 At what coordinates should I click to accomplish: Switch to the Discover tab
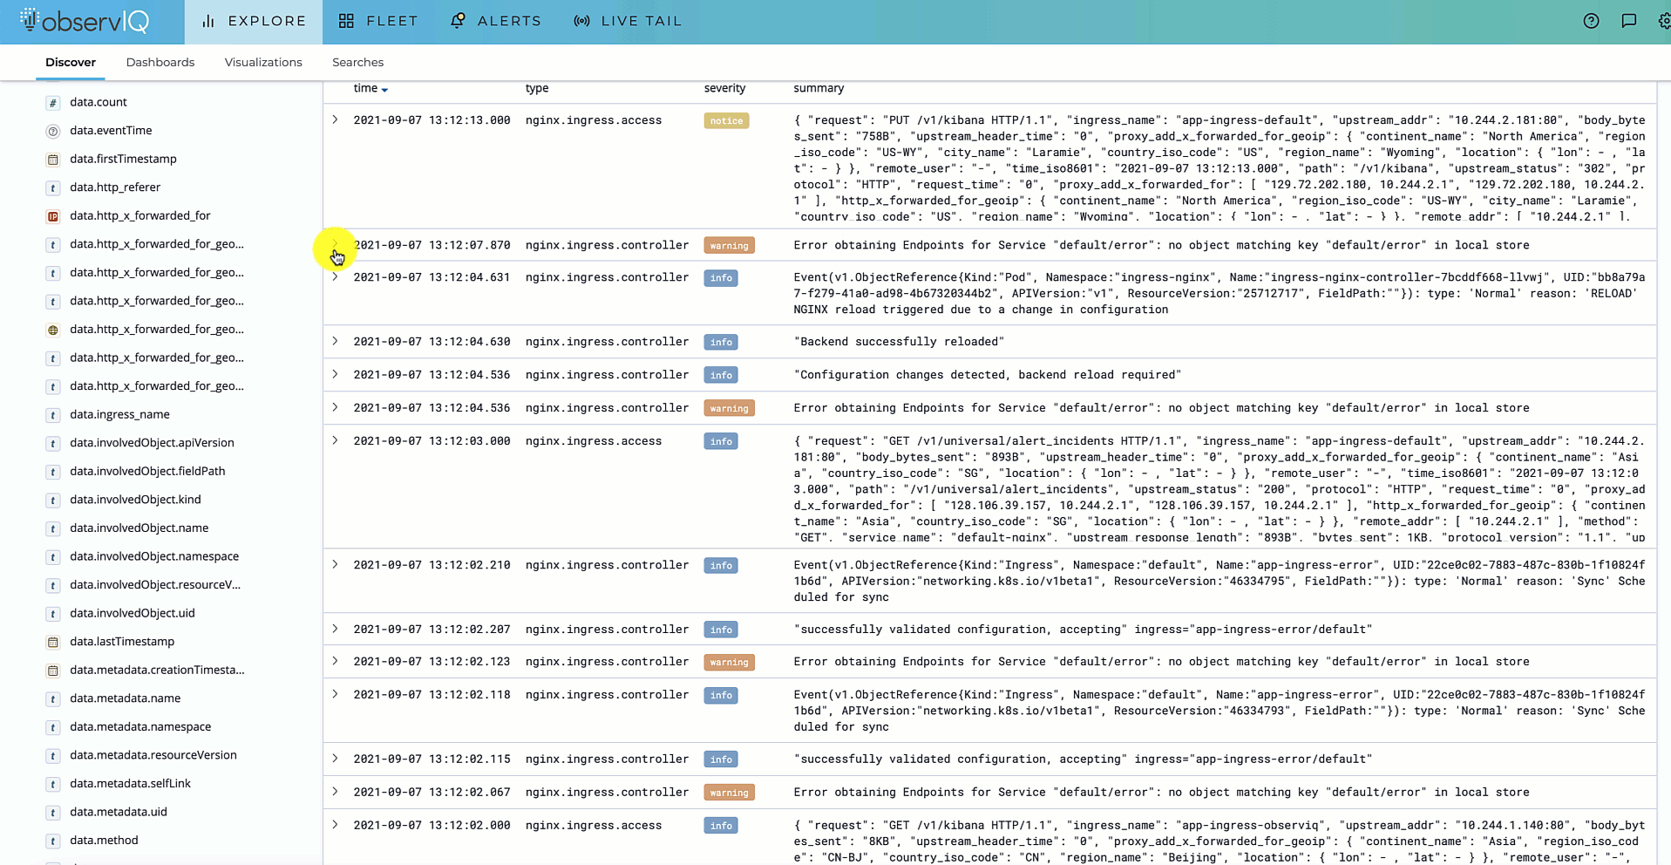(71, 62)
